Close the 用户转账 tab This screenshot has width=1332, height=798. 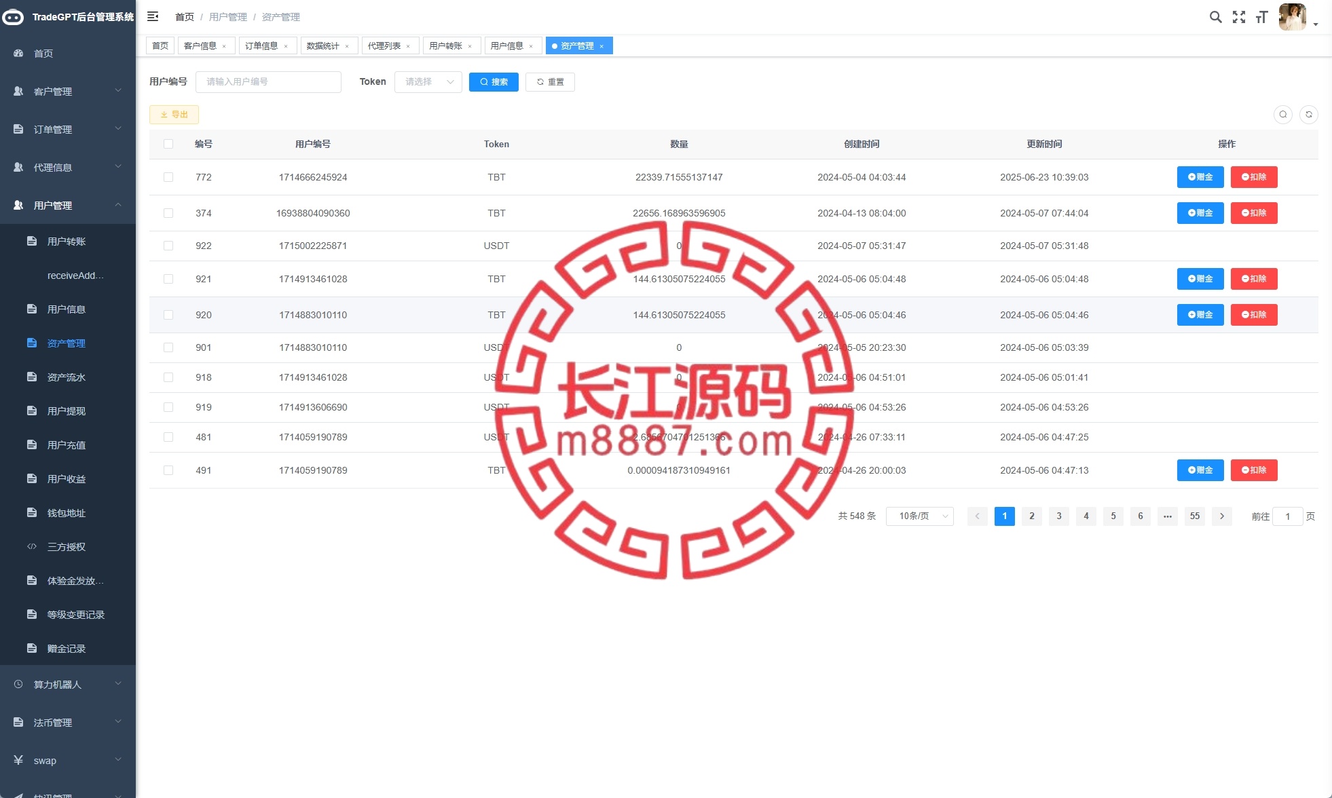pyautogui.click(x=470, y=46)
